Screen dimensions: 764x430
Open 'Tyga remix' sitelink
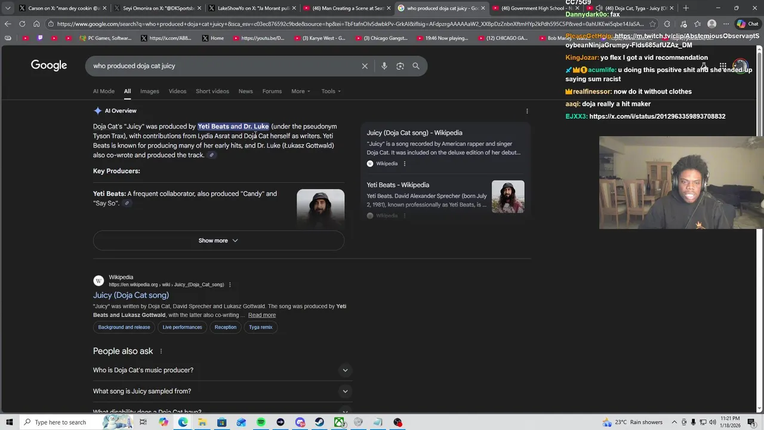(261, 327)
